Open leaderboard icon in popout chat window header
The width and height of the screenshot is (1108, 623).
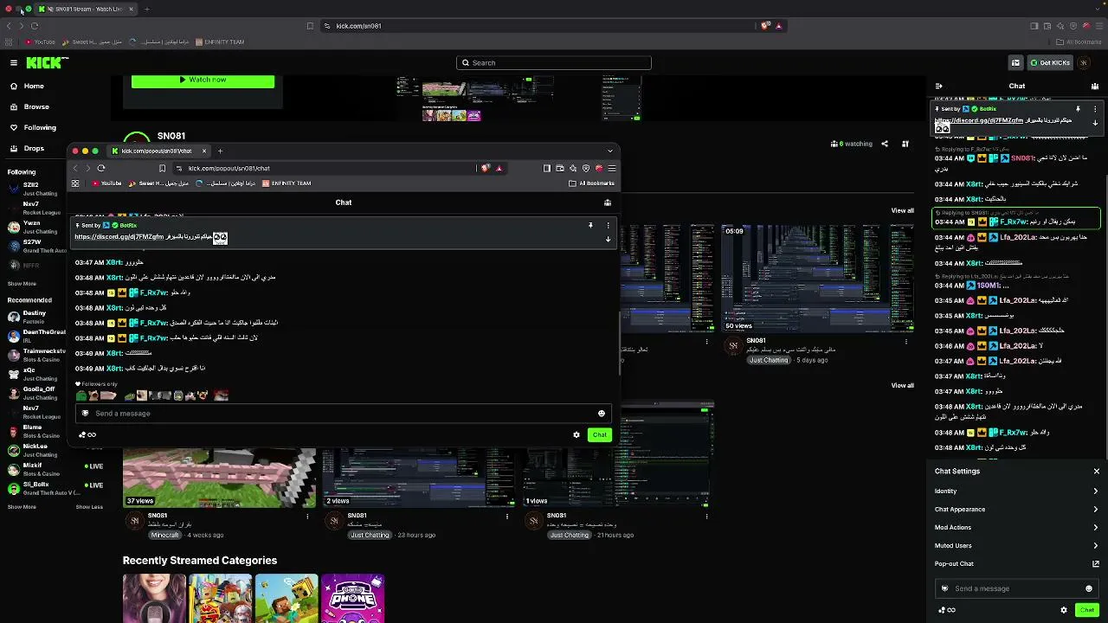point(608,202)
